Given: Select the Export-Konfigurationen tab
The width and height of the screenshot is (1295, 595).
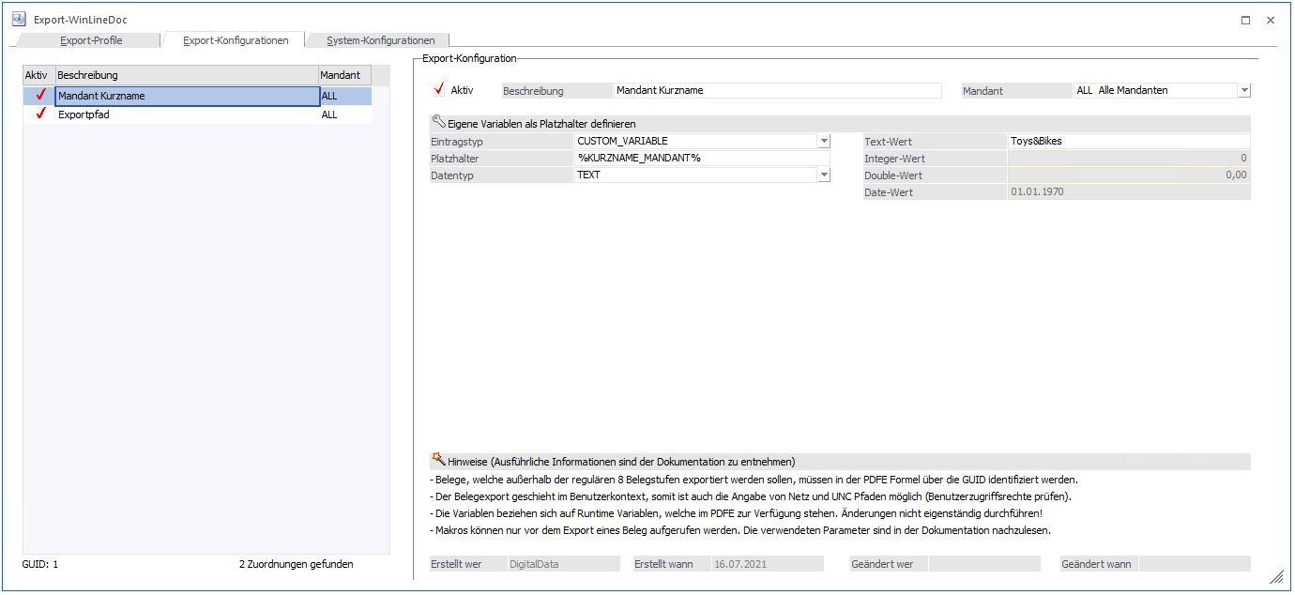Looking at the screenshot, I should [236, 40].
